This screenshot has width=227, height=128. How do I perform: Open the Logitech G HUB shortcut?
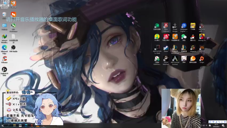pos(4,71)
